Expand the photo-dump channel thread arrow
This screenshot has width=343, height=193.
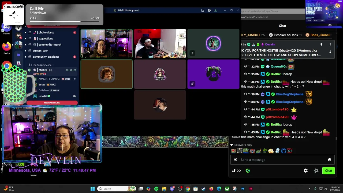pos(25,32)
